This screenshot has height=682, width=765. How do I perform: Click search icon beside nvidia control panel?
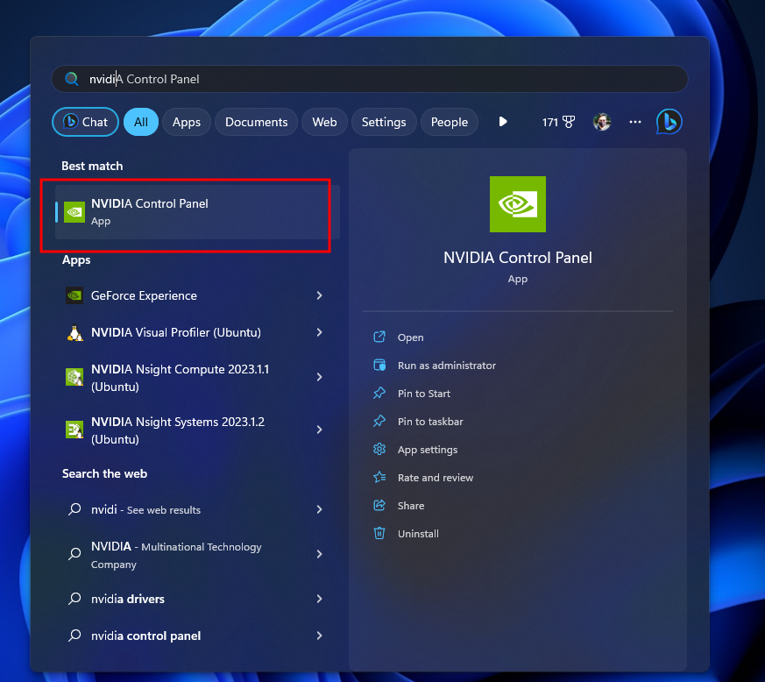point(74,636)
